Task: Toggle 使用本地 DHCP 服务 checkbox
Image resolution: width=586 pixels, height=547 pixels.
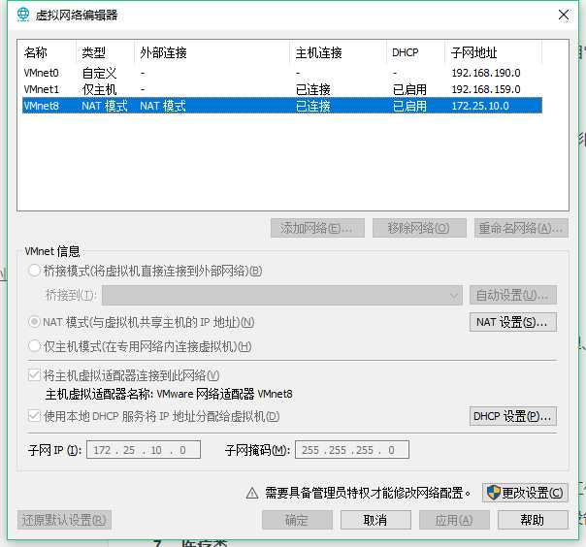Action: click(x=34, y=415)
